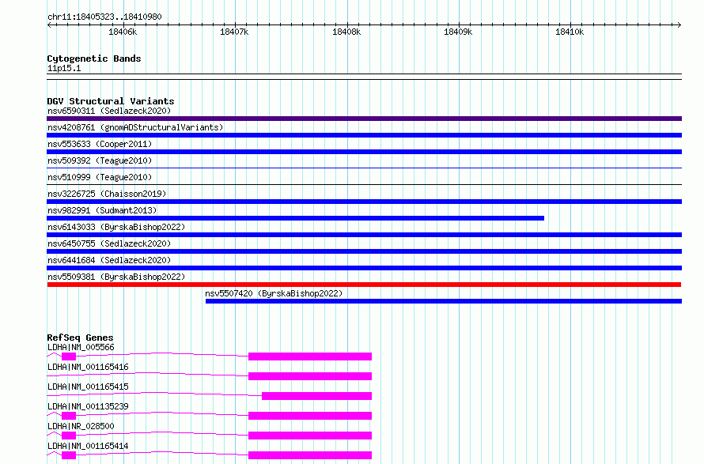Click the blue bar under nsv4208761

[x=364, y=135]
